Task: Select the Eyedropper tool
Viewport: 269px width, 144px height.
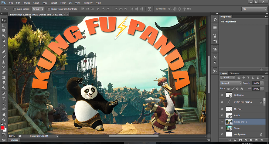Action: [4, 46]
